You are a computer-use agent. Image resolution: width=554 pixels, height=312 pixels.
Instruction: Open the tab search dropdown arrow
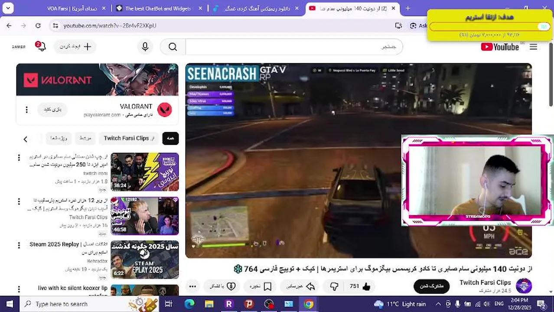click(x=8, y=8)
